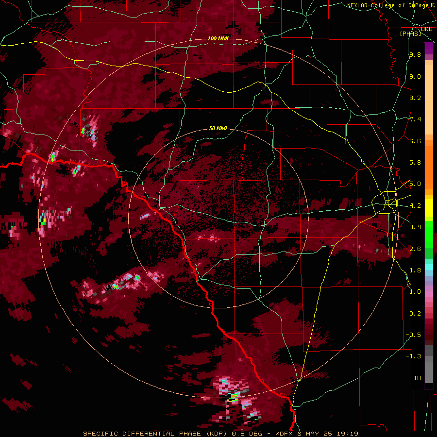This screenshot has height=437, width=437.
Task: Select the 8.2 value on the scale
Action: pos(415,98)
